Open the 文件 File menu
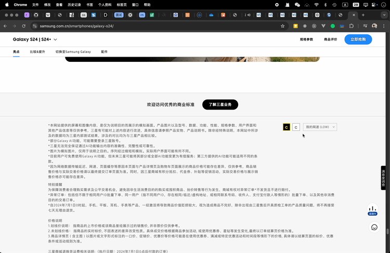Screen dimensions: 390x253 pos(35,5)
